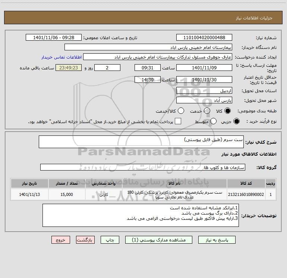Click the price validity date 1401/11/30
Viewport: 287px width, 278px height.
tap(204, 79)
